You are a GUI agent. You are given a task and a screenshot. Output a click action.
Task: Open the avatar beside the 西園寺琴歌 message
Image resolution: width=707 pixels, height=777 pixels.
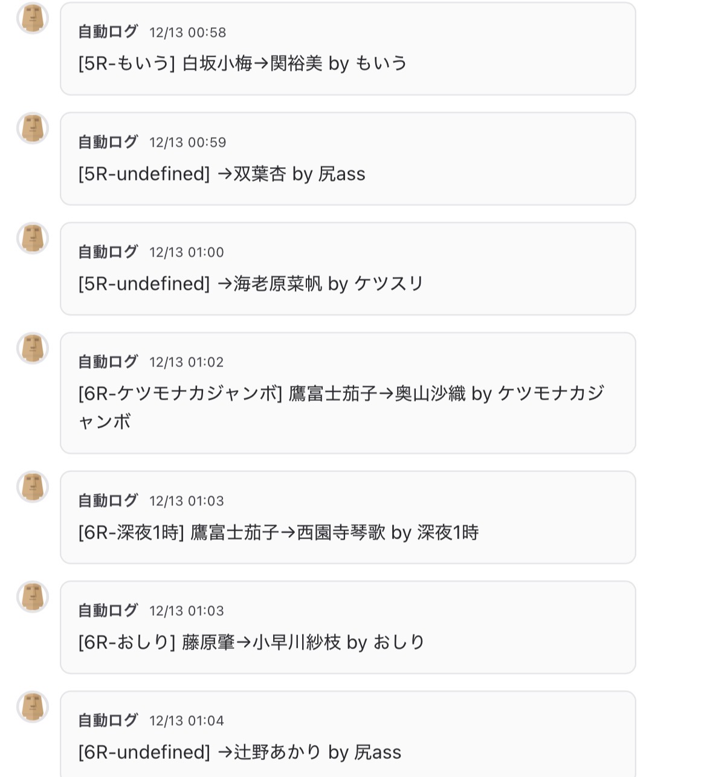point(33,487)
